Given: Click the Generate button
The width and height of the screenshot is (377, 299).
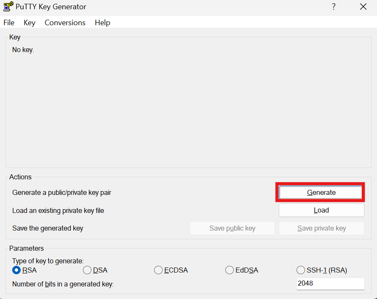Looking at the screenshot, I should [x=320, y=192].
